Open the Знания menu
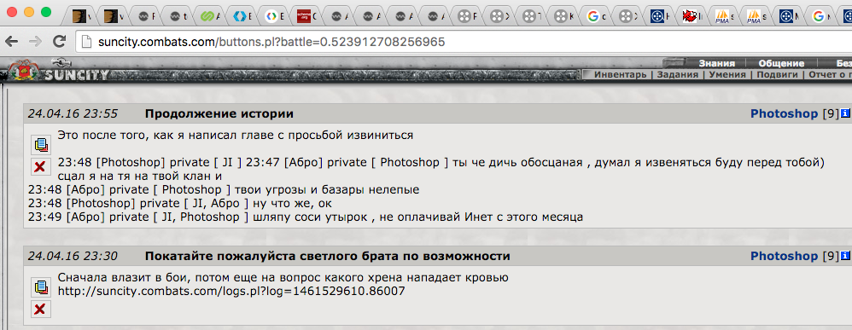This screenshot has height=330, width=852. pos(717,63)
